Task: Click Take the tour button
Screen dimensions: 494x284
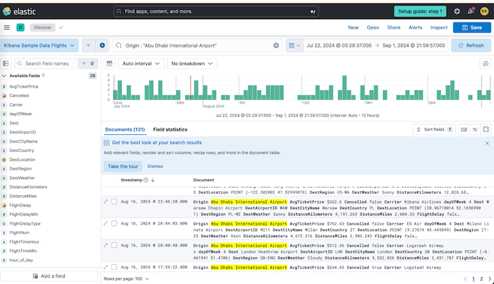Action: click(x=123, y=166)
